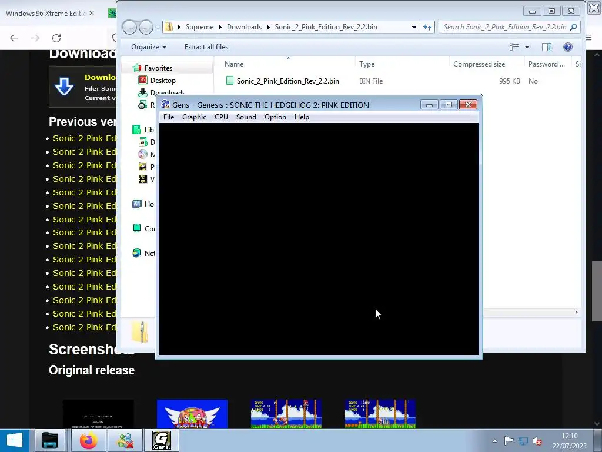The width and height of the screenshot is (602, 452).
Task: Click the change view icon in Explorer
Action: (x=514, y=47)
